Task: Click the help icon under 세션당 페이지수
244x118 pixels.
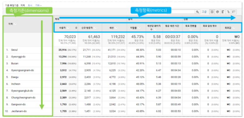Action: 155,29
